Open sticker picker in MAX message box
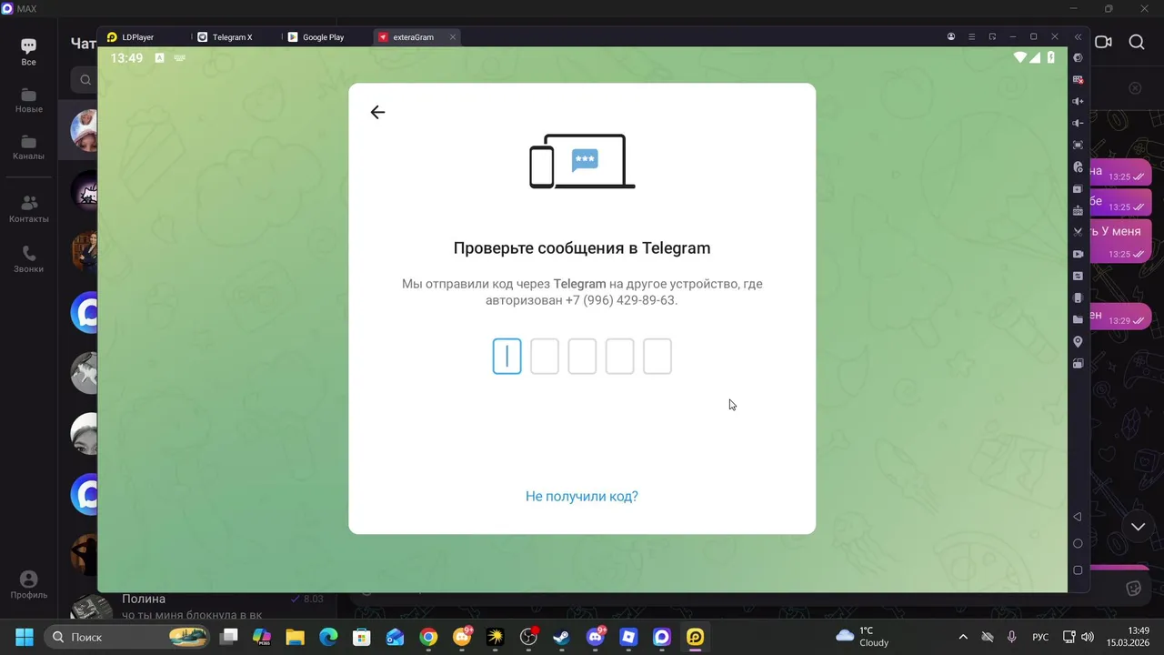 click(x=1134, y=589)
